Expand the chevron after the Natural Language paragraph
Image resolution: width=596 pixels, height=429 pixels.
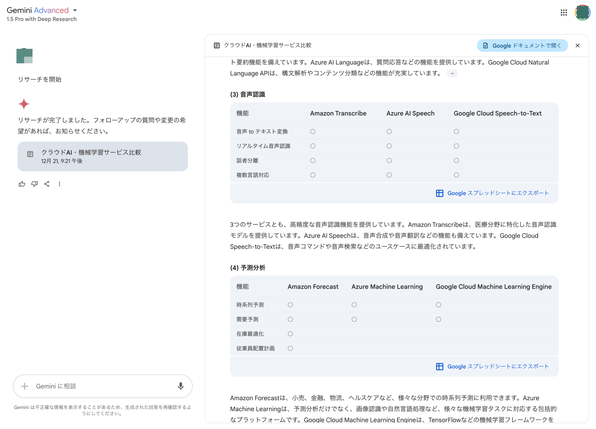[x=452, y=74]
